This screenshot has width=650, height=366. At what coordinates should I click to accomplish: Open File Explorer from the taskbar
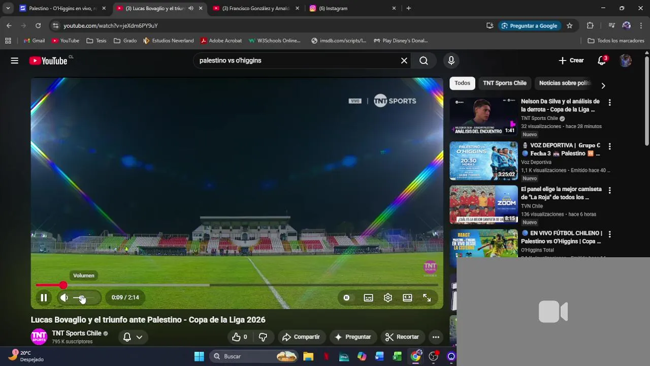[x=308, y=356]
